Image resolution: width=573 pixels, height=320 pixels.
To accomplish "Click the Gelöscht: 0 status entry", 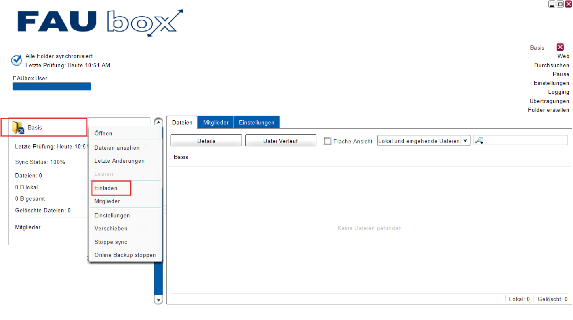I will pyautogui.click(x=552, y=299).
